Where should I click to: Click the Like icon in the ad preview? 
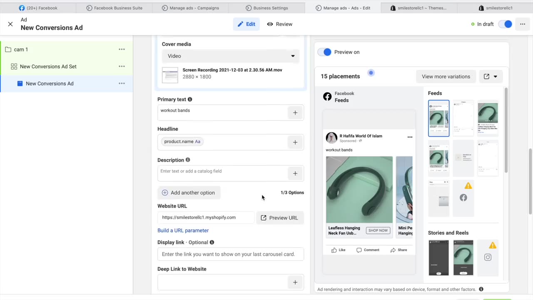[334, 250]
